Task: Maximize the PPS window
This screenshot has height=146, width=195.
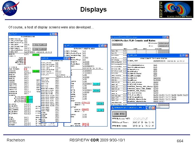Action: pos(150,108)
